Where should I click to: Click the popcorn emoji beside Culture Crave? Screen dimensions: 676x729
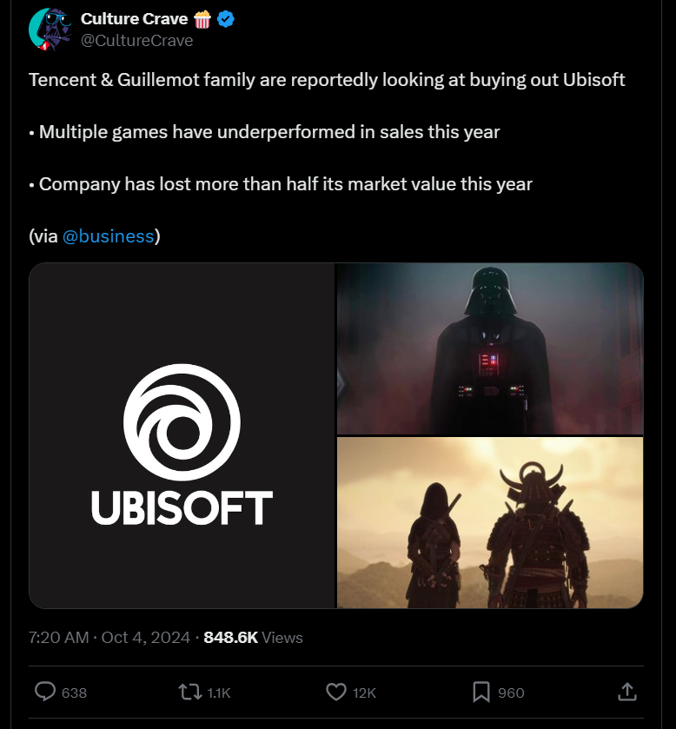(202, 19)
